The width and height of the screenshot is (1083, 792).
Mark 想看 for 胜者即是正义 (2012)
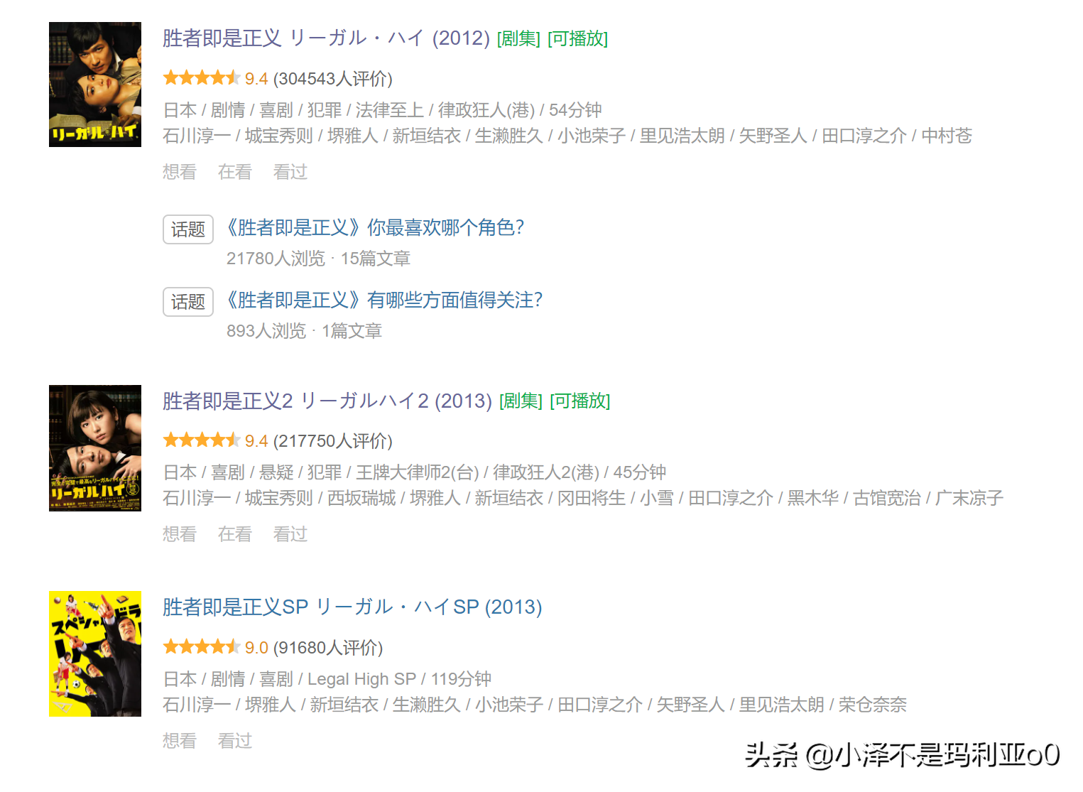(179, 172)
